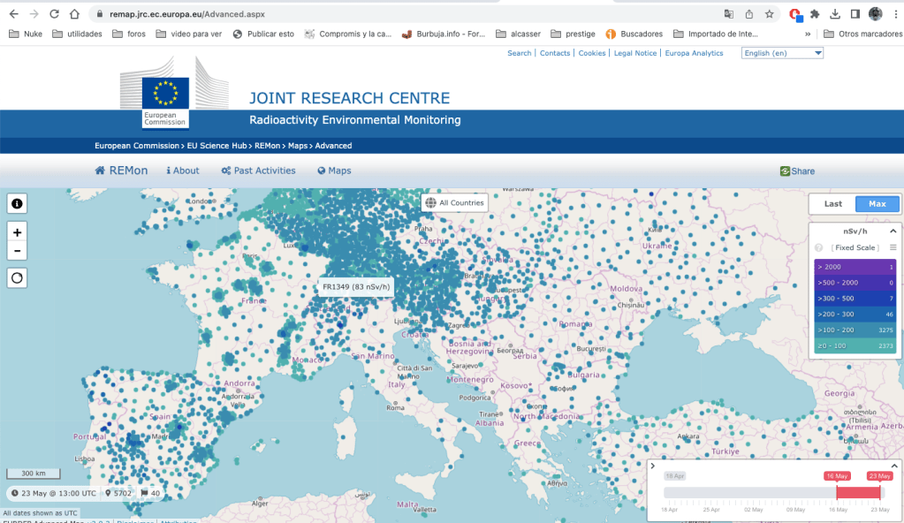Click the map info button
Image resolution: width=904 pixels, height=523 pixels.
tap(18, 204)
